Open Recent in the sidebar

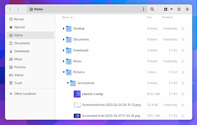tap(30, 19)
